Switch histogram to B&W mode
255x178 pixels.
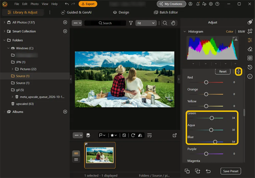[x=241, y=32]
